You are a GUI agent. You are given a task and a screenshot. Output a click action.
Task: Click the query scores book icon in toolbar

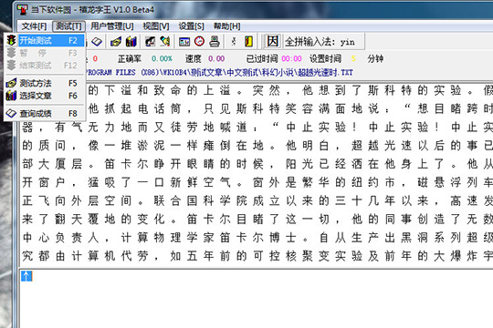(97, 41)
